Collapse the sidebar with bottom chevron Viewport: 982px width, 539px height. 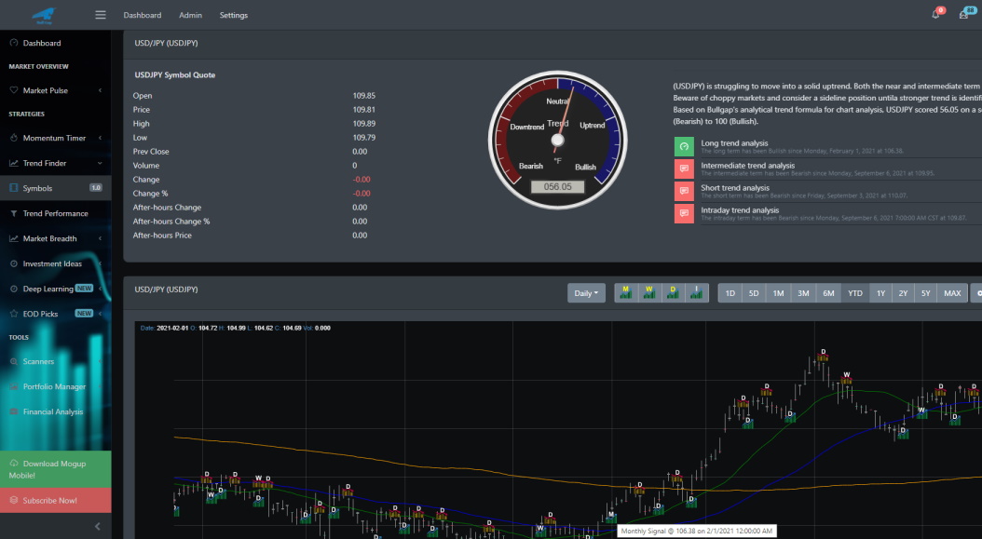(x=97, y=527)
